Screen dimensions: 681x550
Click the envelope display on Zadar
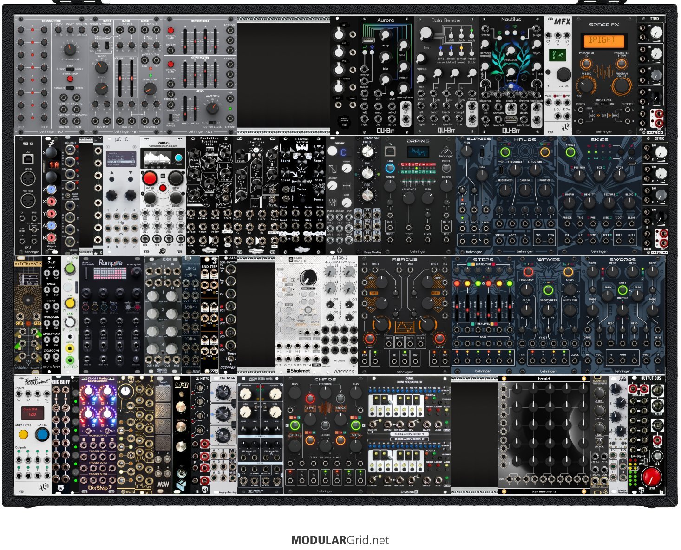pyautogui.click(x=157, y=158)
